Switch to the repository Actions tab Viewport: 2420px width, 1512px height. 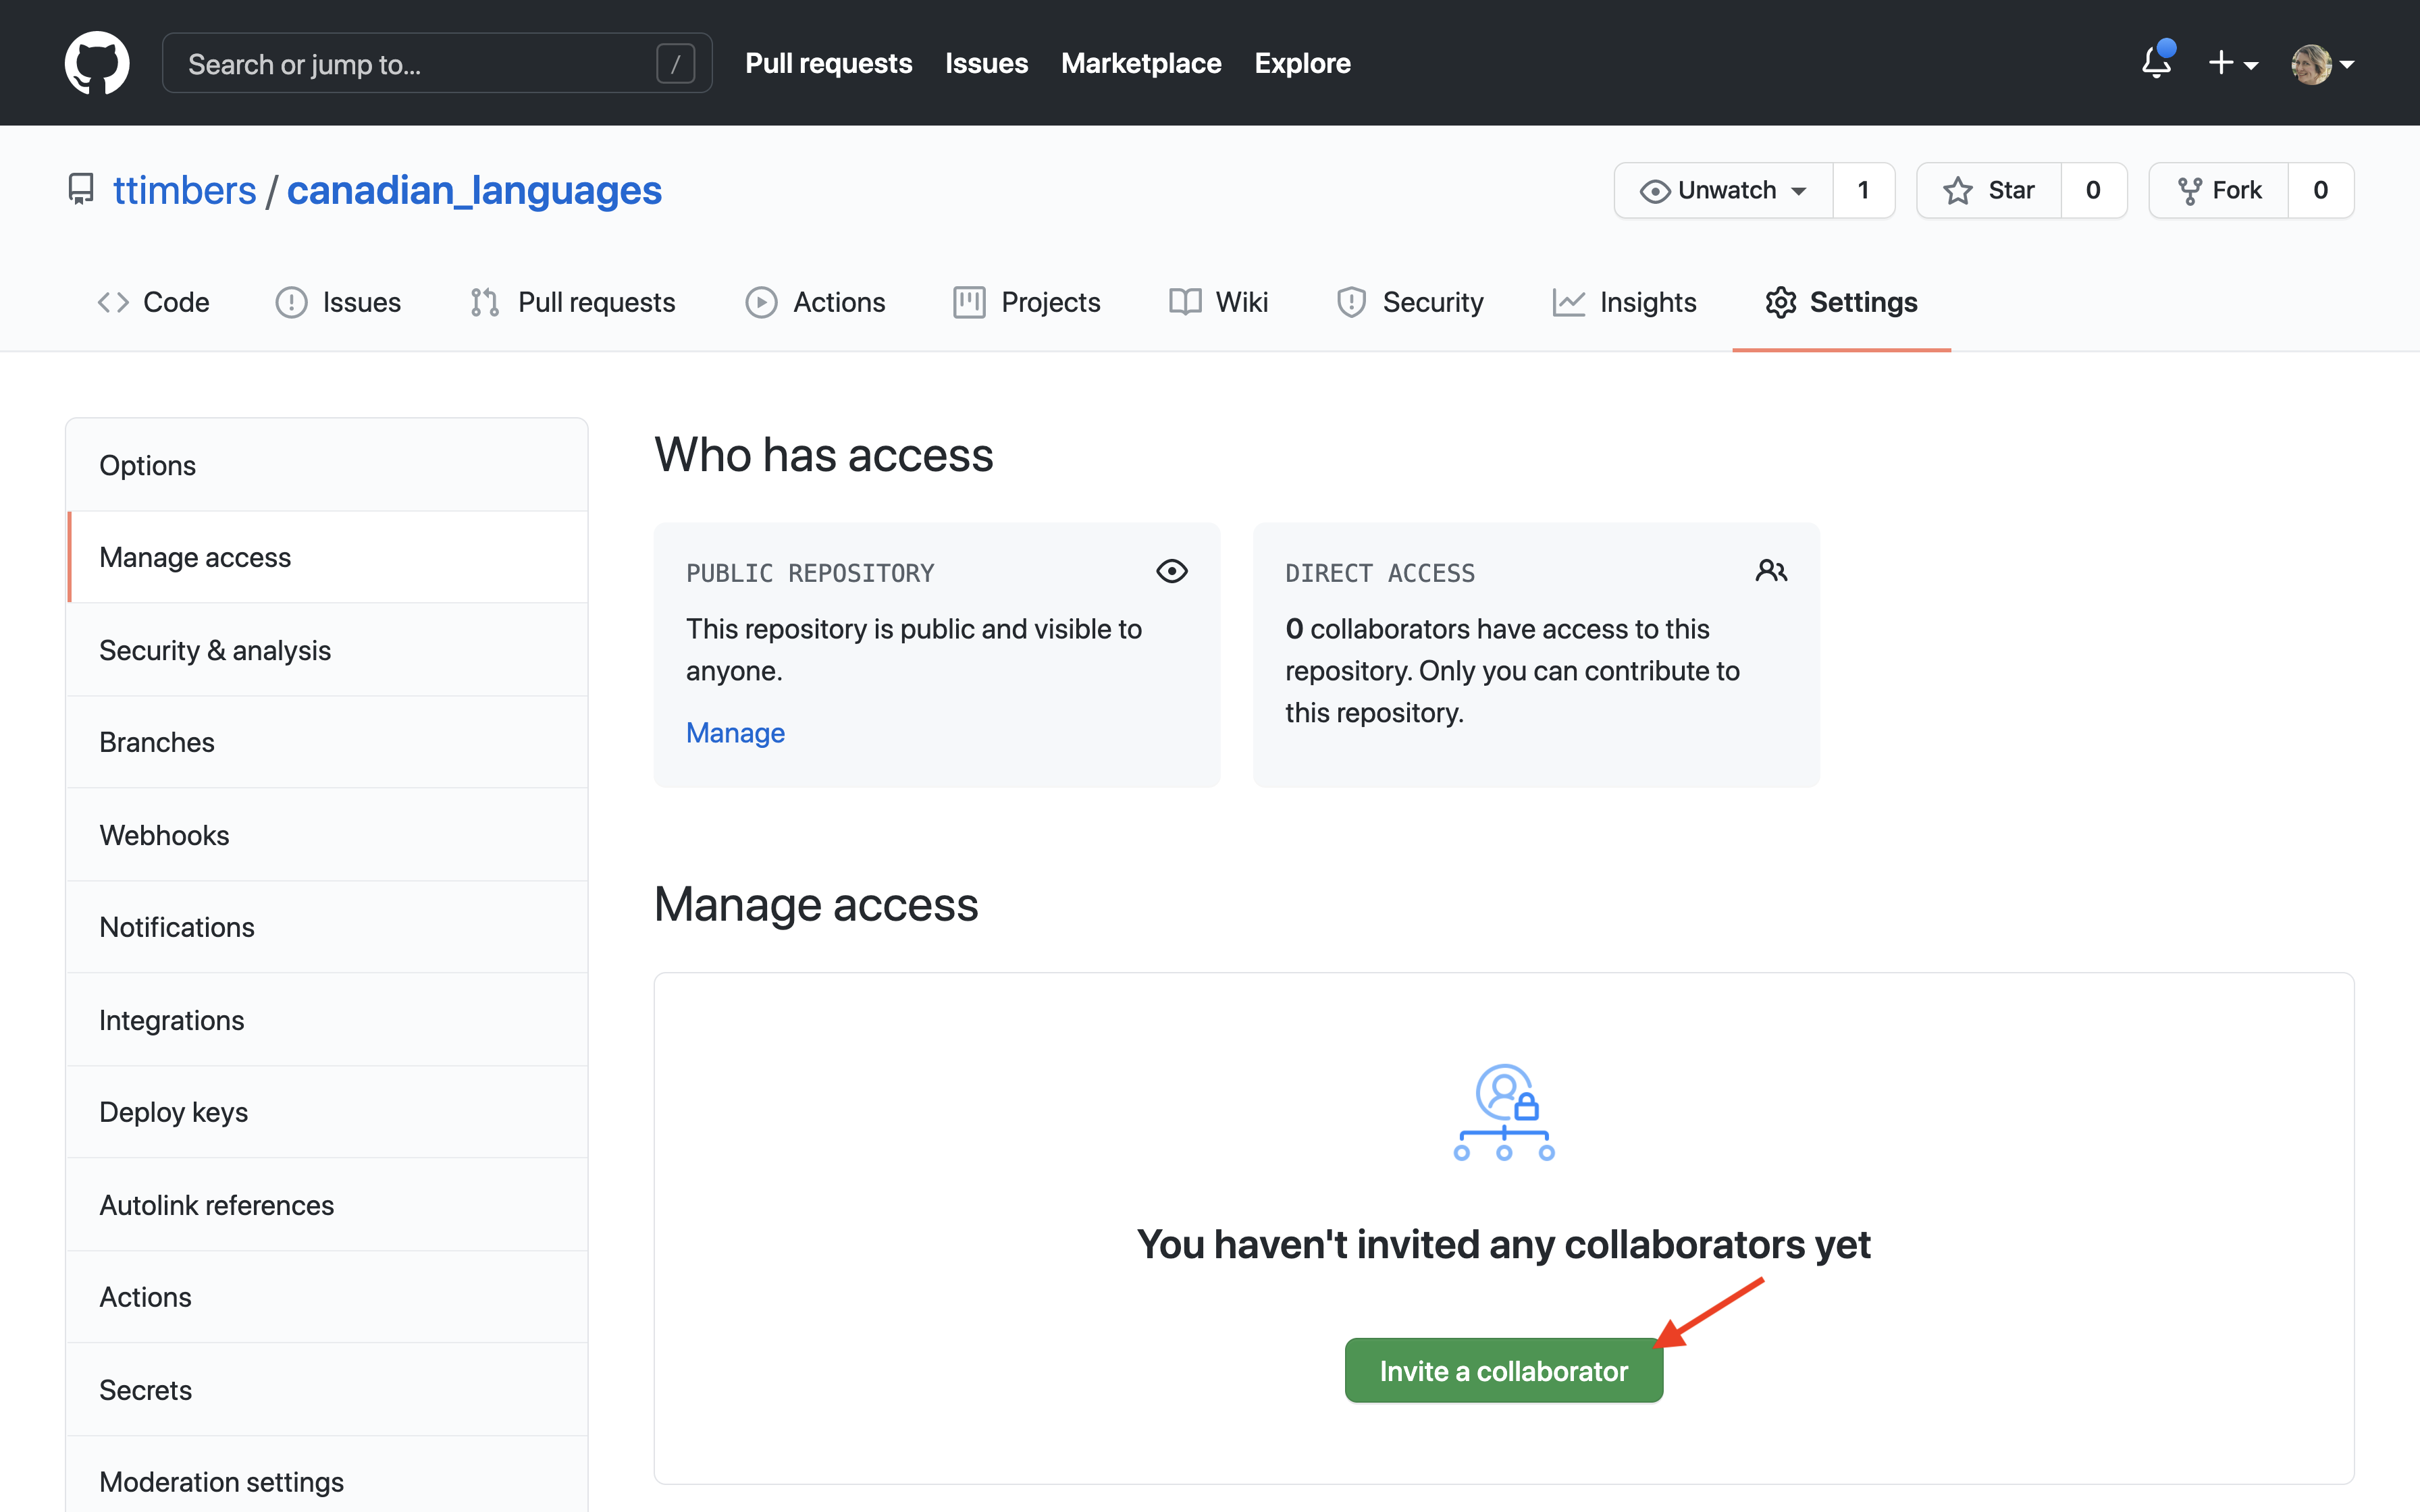tap(815, 302)
